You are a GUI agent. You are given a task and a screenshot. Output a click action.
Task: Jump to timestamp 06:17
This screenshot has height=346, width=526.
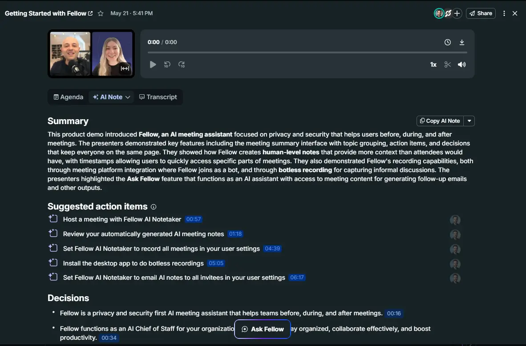pyautogui.click(x=297, y=278)
